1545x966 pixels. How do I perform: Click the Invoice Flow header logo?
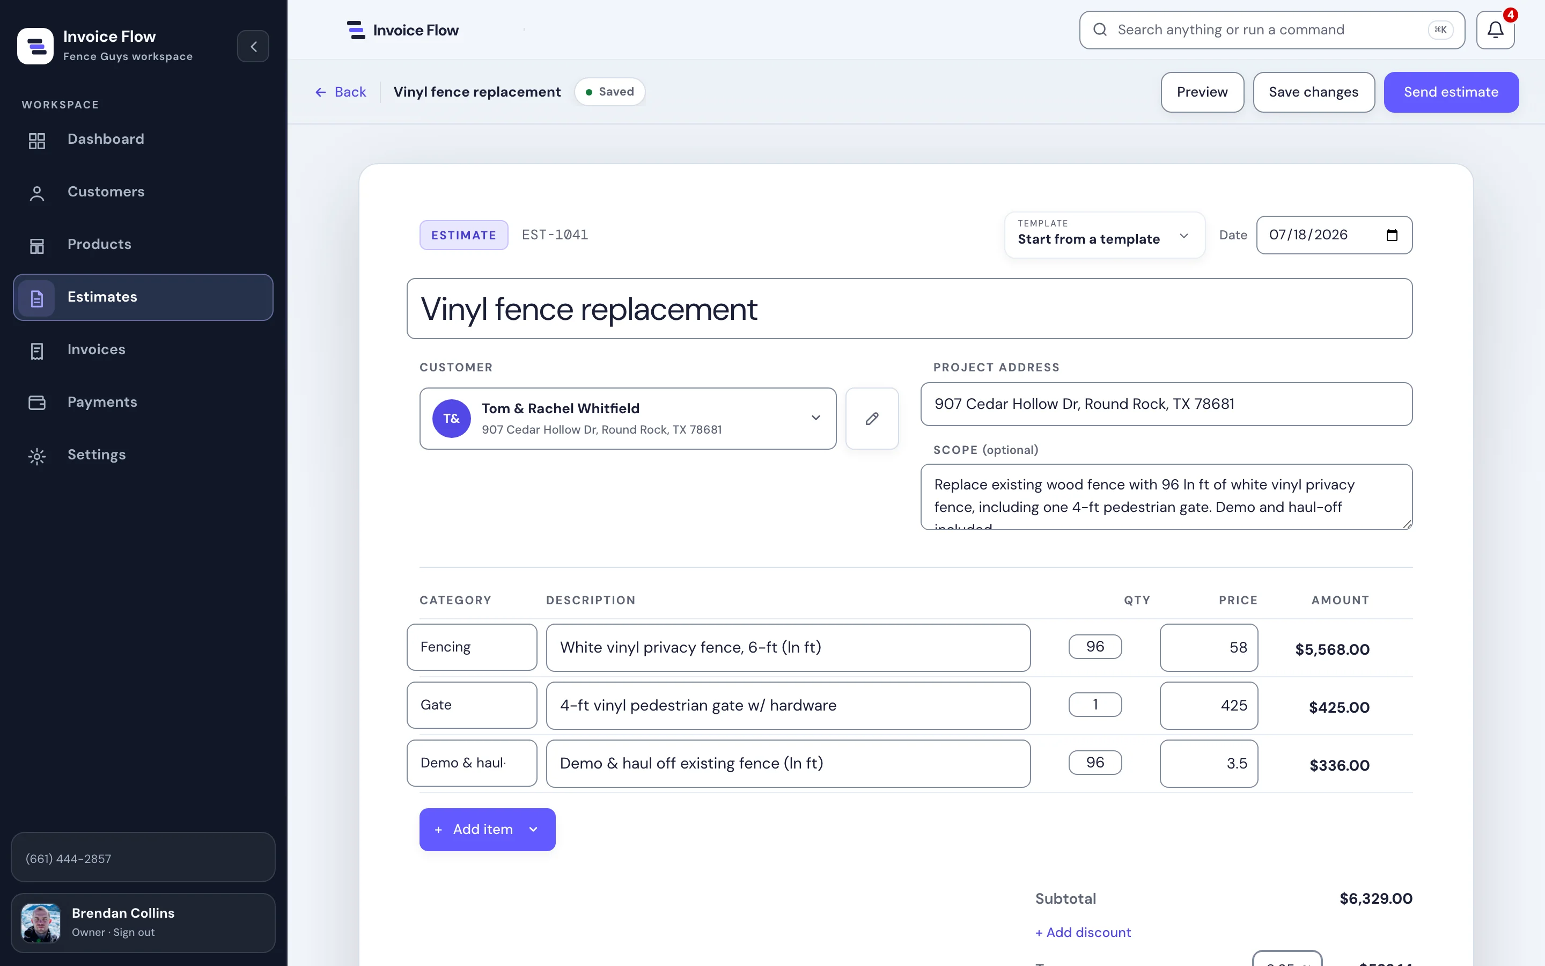point(402,30)
